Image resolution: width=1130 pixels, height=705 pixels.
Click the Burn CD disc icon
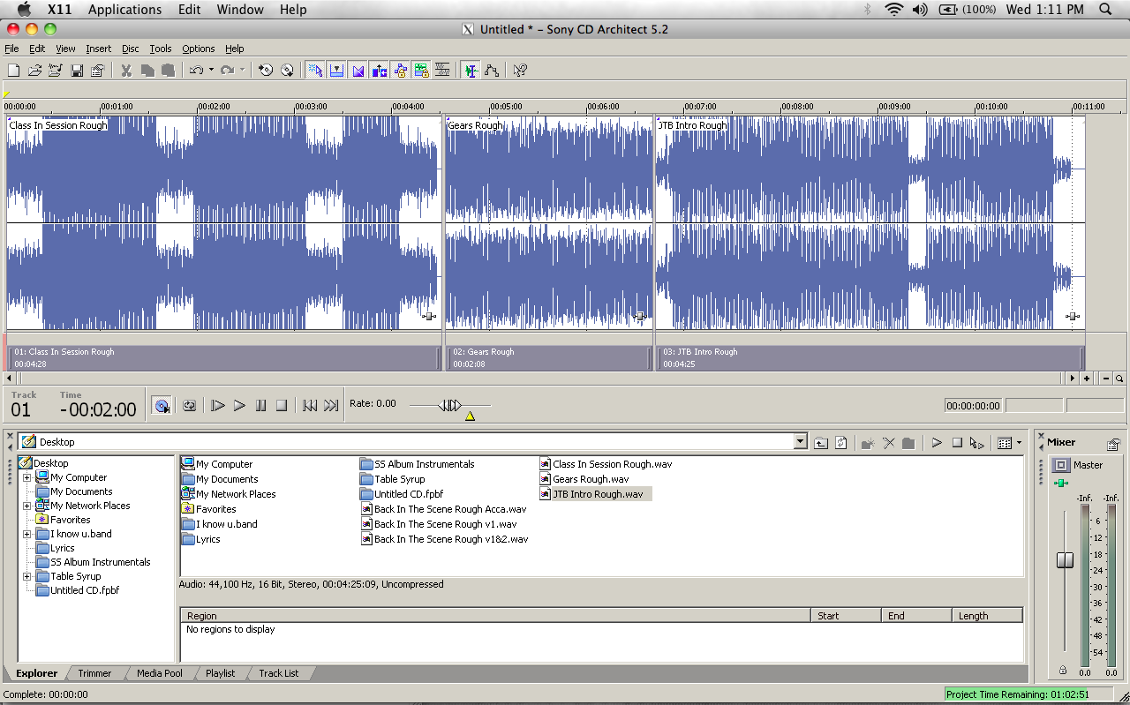tap(287, 71)
